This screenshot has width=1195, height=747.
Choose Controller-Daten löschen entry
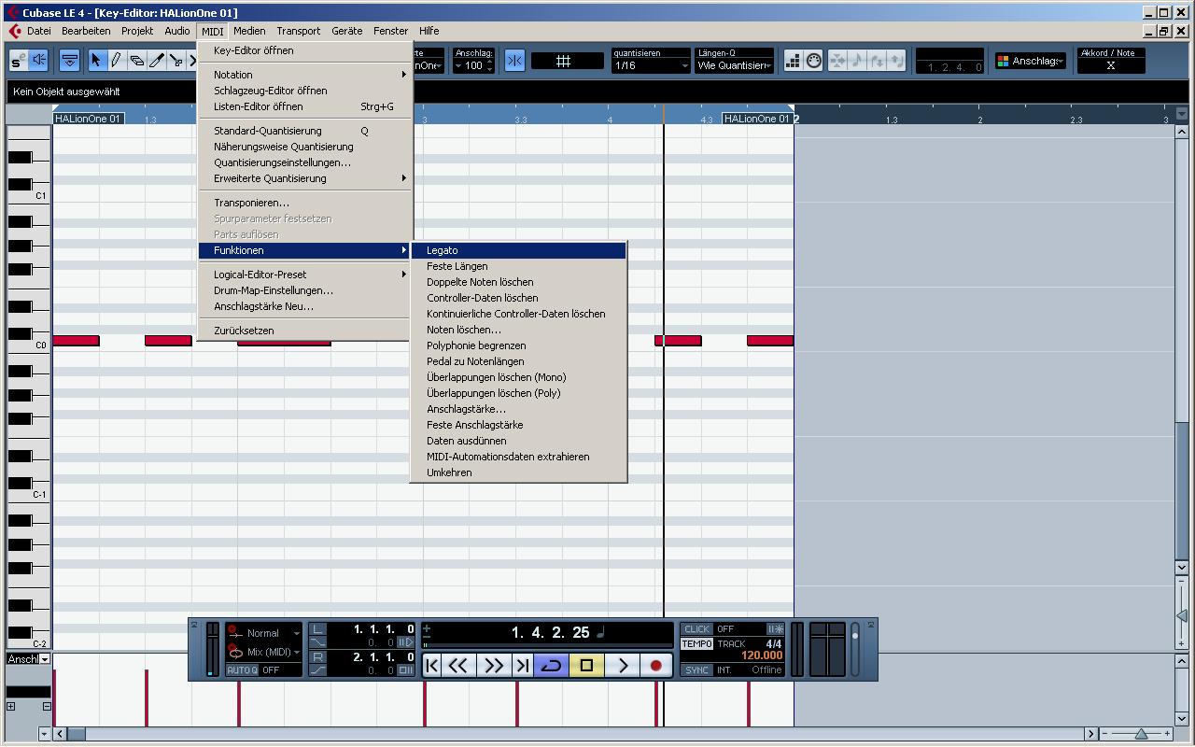[519, 298]
